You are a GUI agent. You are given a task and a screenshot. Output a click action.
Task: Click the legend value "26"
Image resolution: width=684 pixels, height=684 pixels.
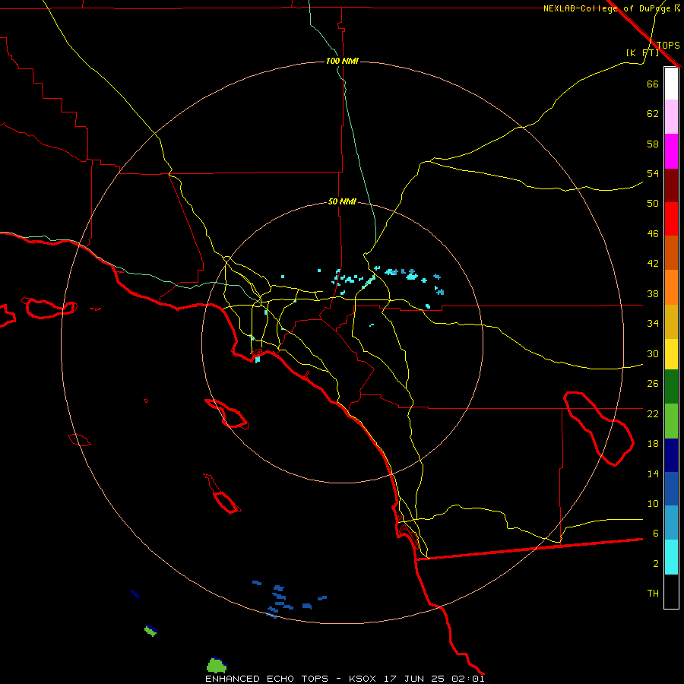653,384
